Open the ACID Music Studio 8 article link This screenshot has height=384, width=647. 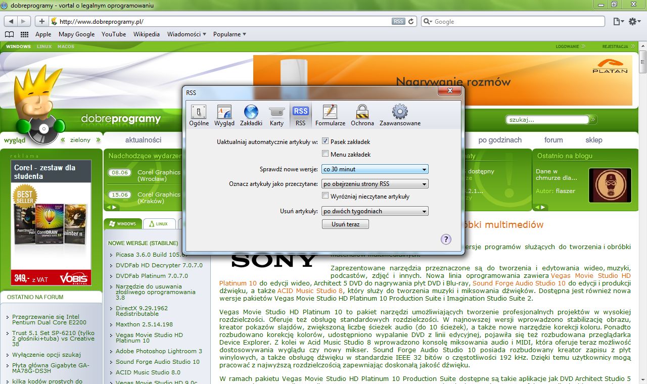[x=310, y=291]
